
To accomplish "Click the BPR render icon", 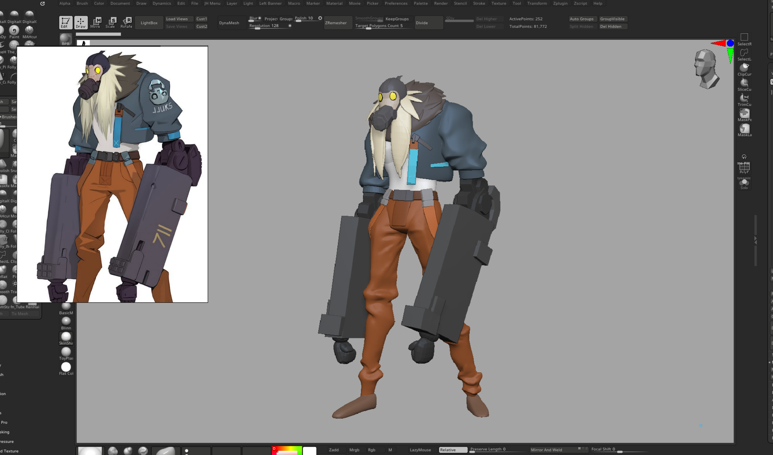I will [x=66, y=40].
